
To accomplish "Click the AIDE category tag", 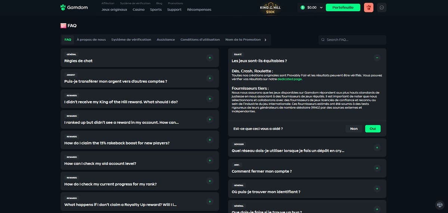I will point(237,165).
